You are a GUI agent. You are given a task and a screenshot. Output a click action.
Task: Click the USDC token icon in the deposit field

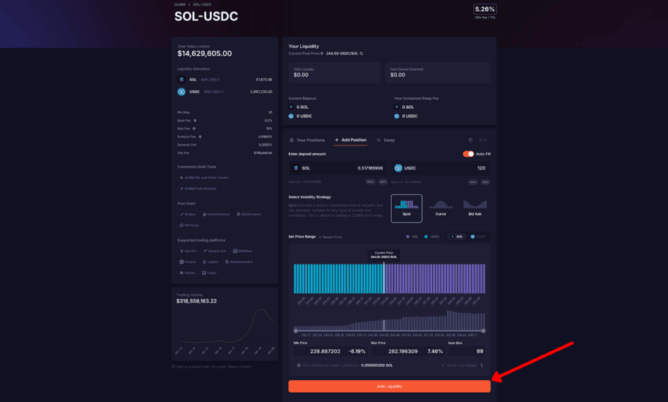398,168
